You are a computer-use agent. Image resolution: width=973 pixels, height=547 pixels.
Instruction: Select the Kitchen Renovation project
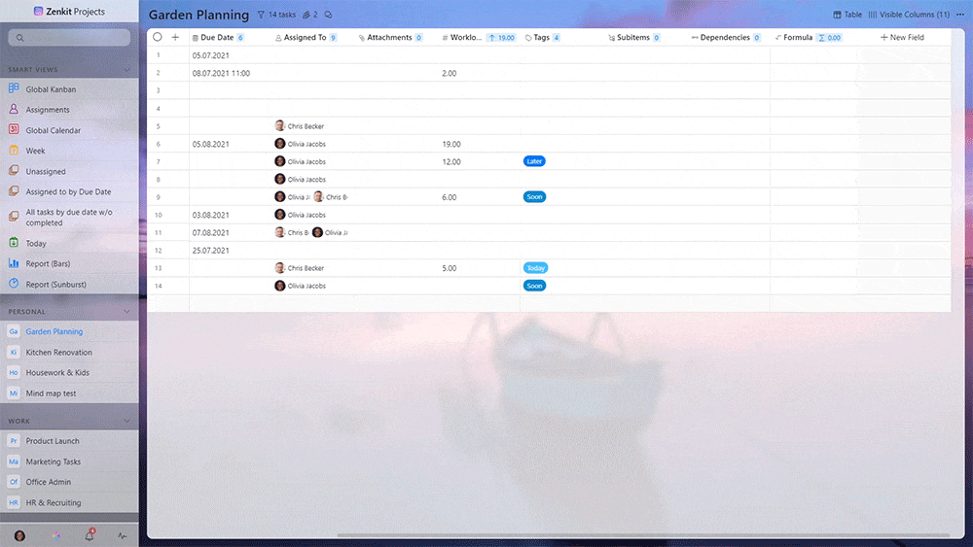[x=58, y=353]
